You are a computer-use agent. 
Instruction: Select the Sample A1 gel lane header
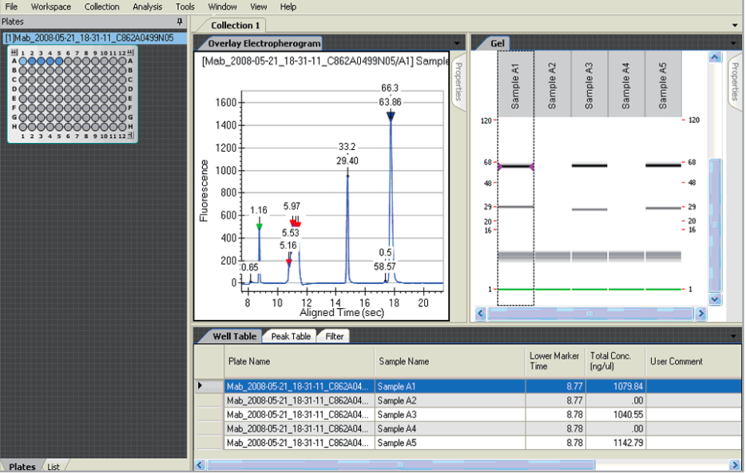[516, 84]
